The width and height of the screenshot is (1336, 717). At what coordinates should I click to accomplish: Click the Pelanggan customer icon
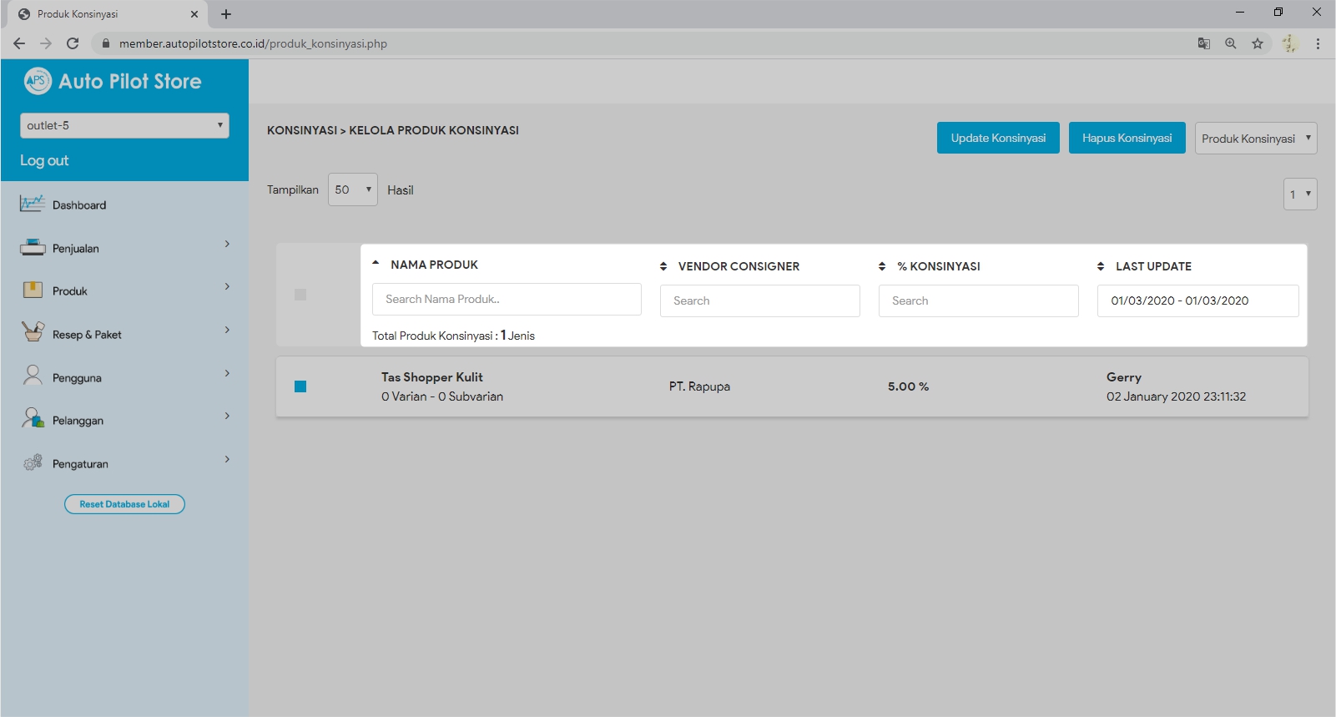[33, 419]
